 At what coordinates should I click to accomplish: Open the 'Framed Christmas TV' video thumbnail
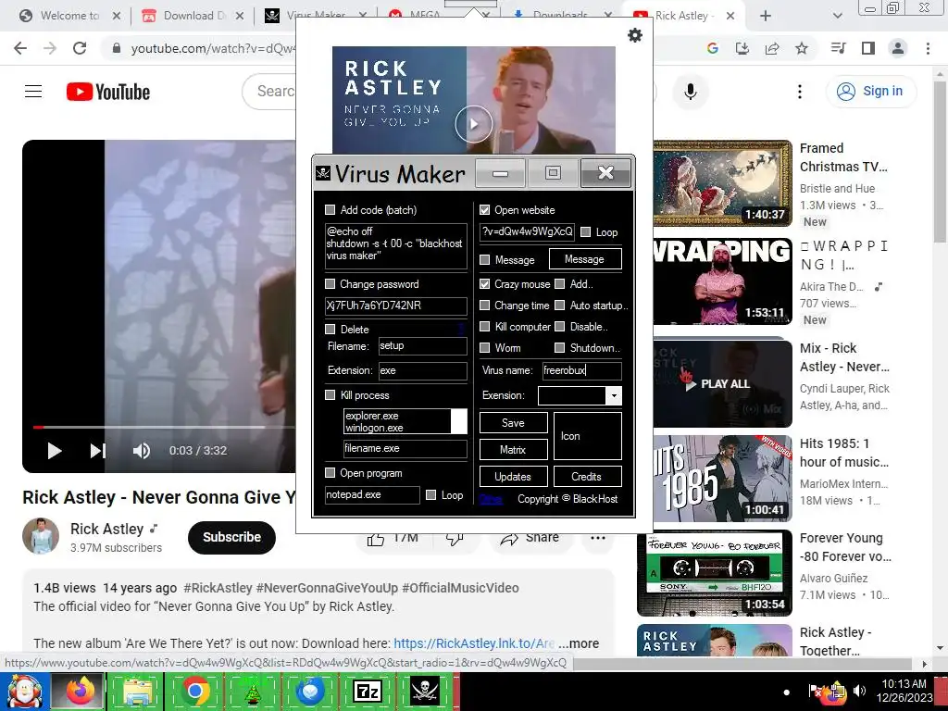[x=722, y=183]
